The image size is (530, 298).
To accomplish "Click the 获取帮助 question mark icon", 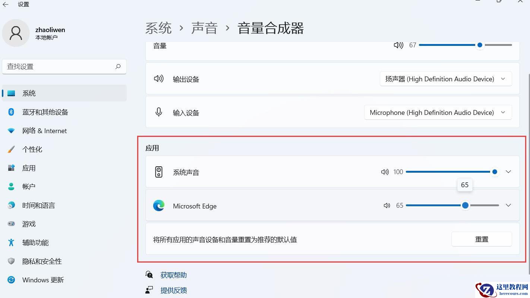I will coord(149,274).
